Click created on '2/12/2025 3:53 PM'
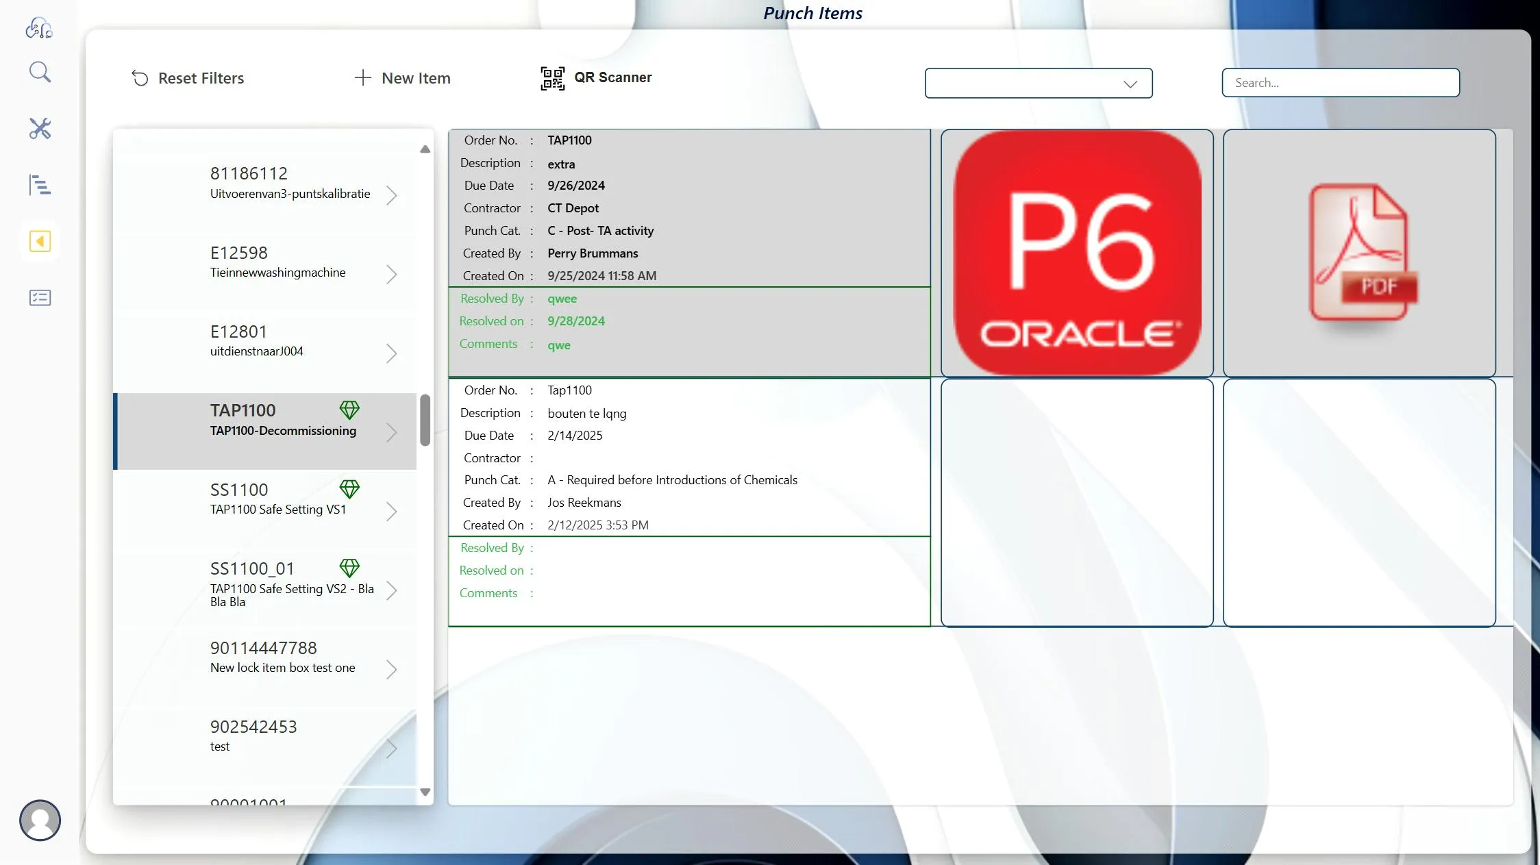 point(597,525)
